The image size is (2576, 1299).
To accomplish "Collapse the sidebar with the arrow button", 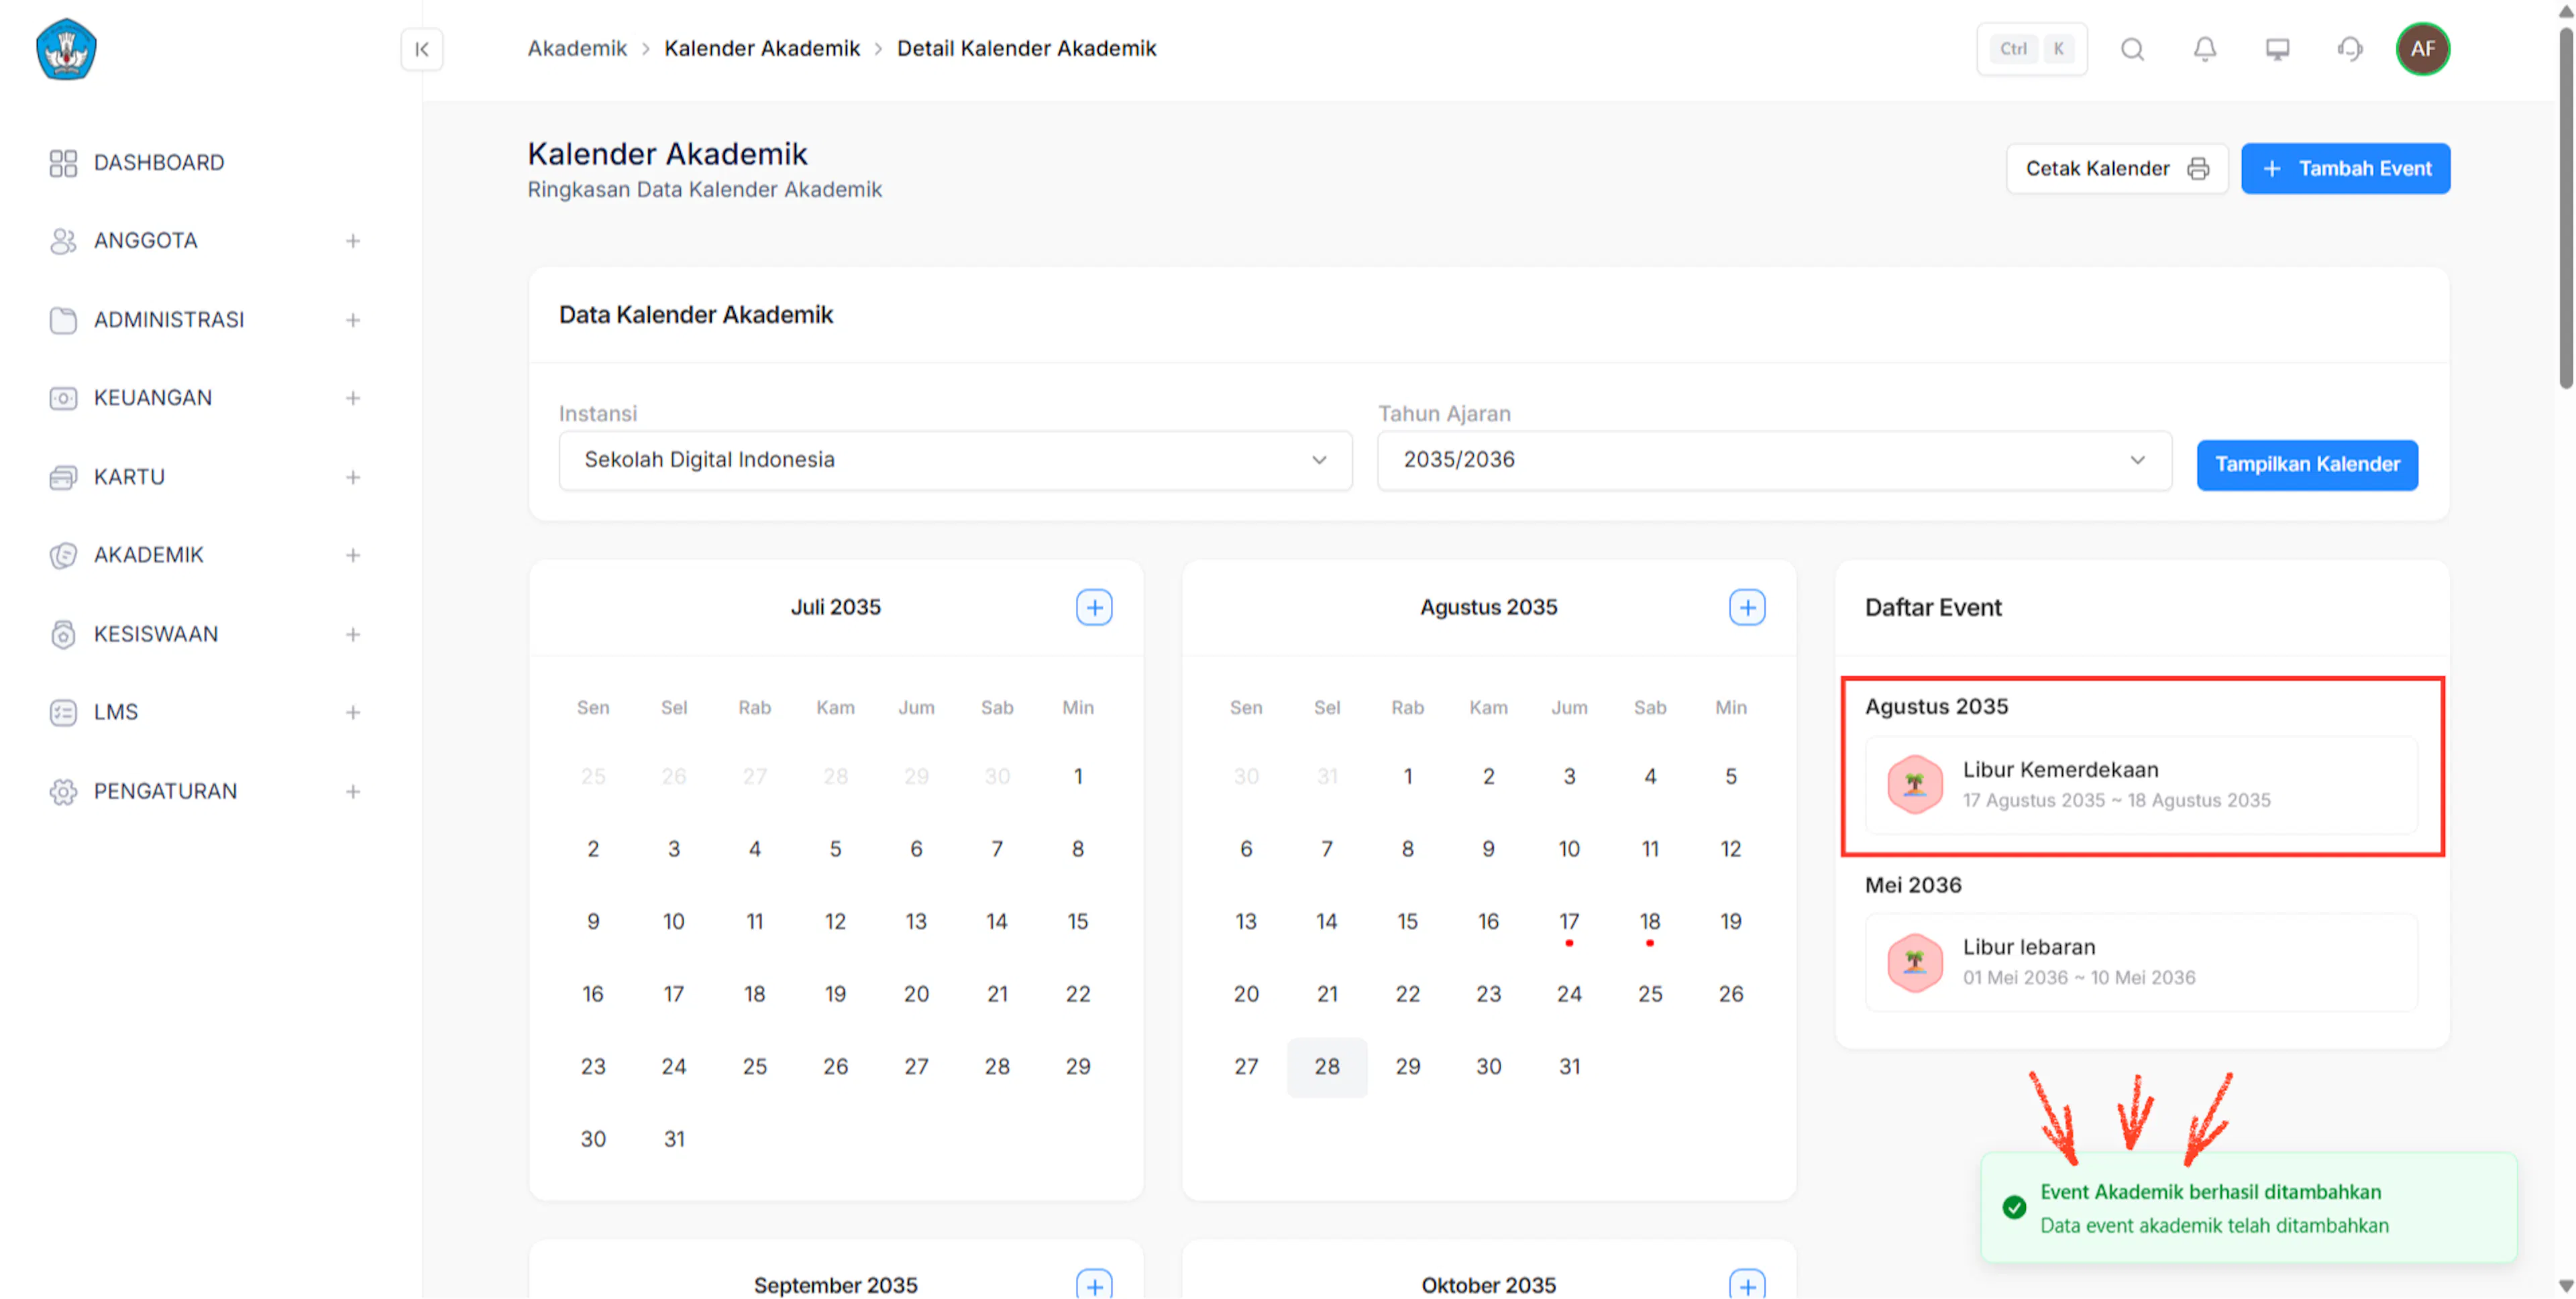I will (422, 49).
